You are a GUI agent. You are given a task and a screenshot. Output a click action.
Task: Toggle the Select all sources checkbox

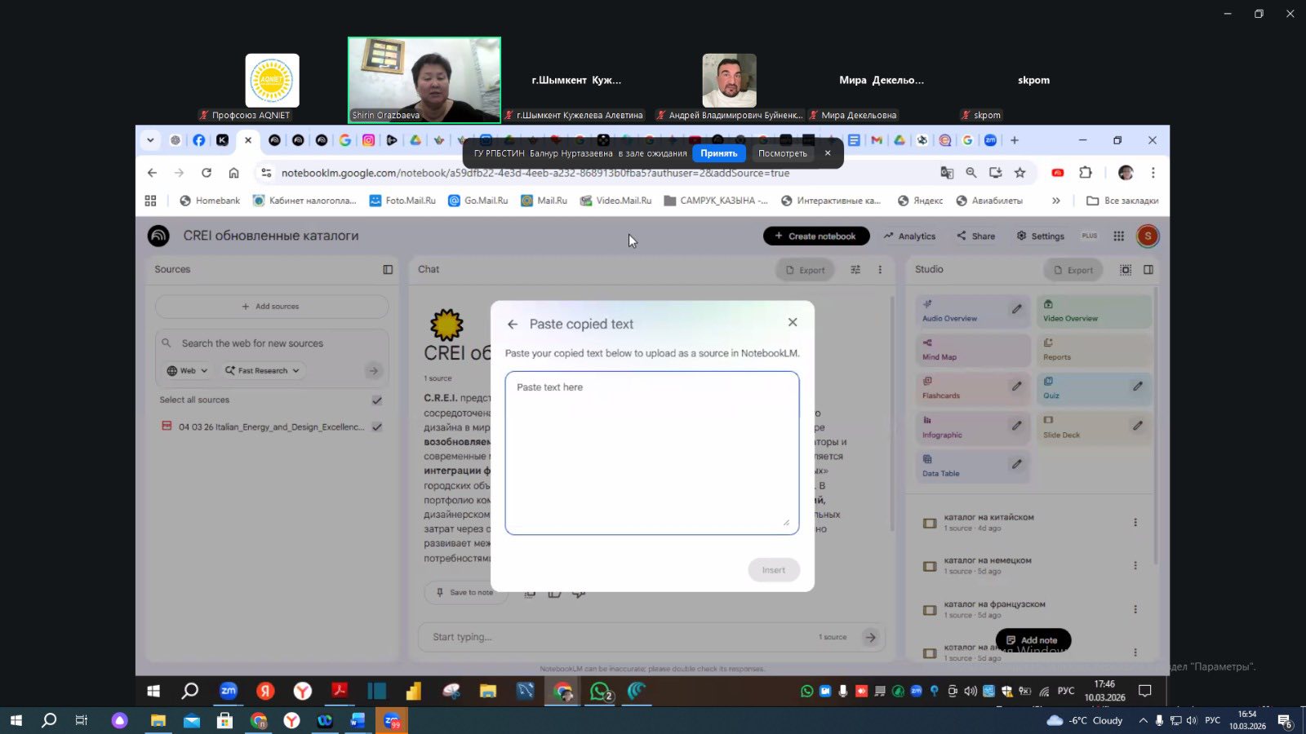377,400
